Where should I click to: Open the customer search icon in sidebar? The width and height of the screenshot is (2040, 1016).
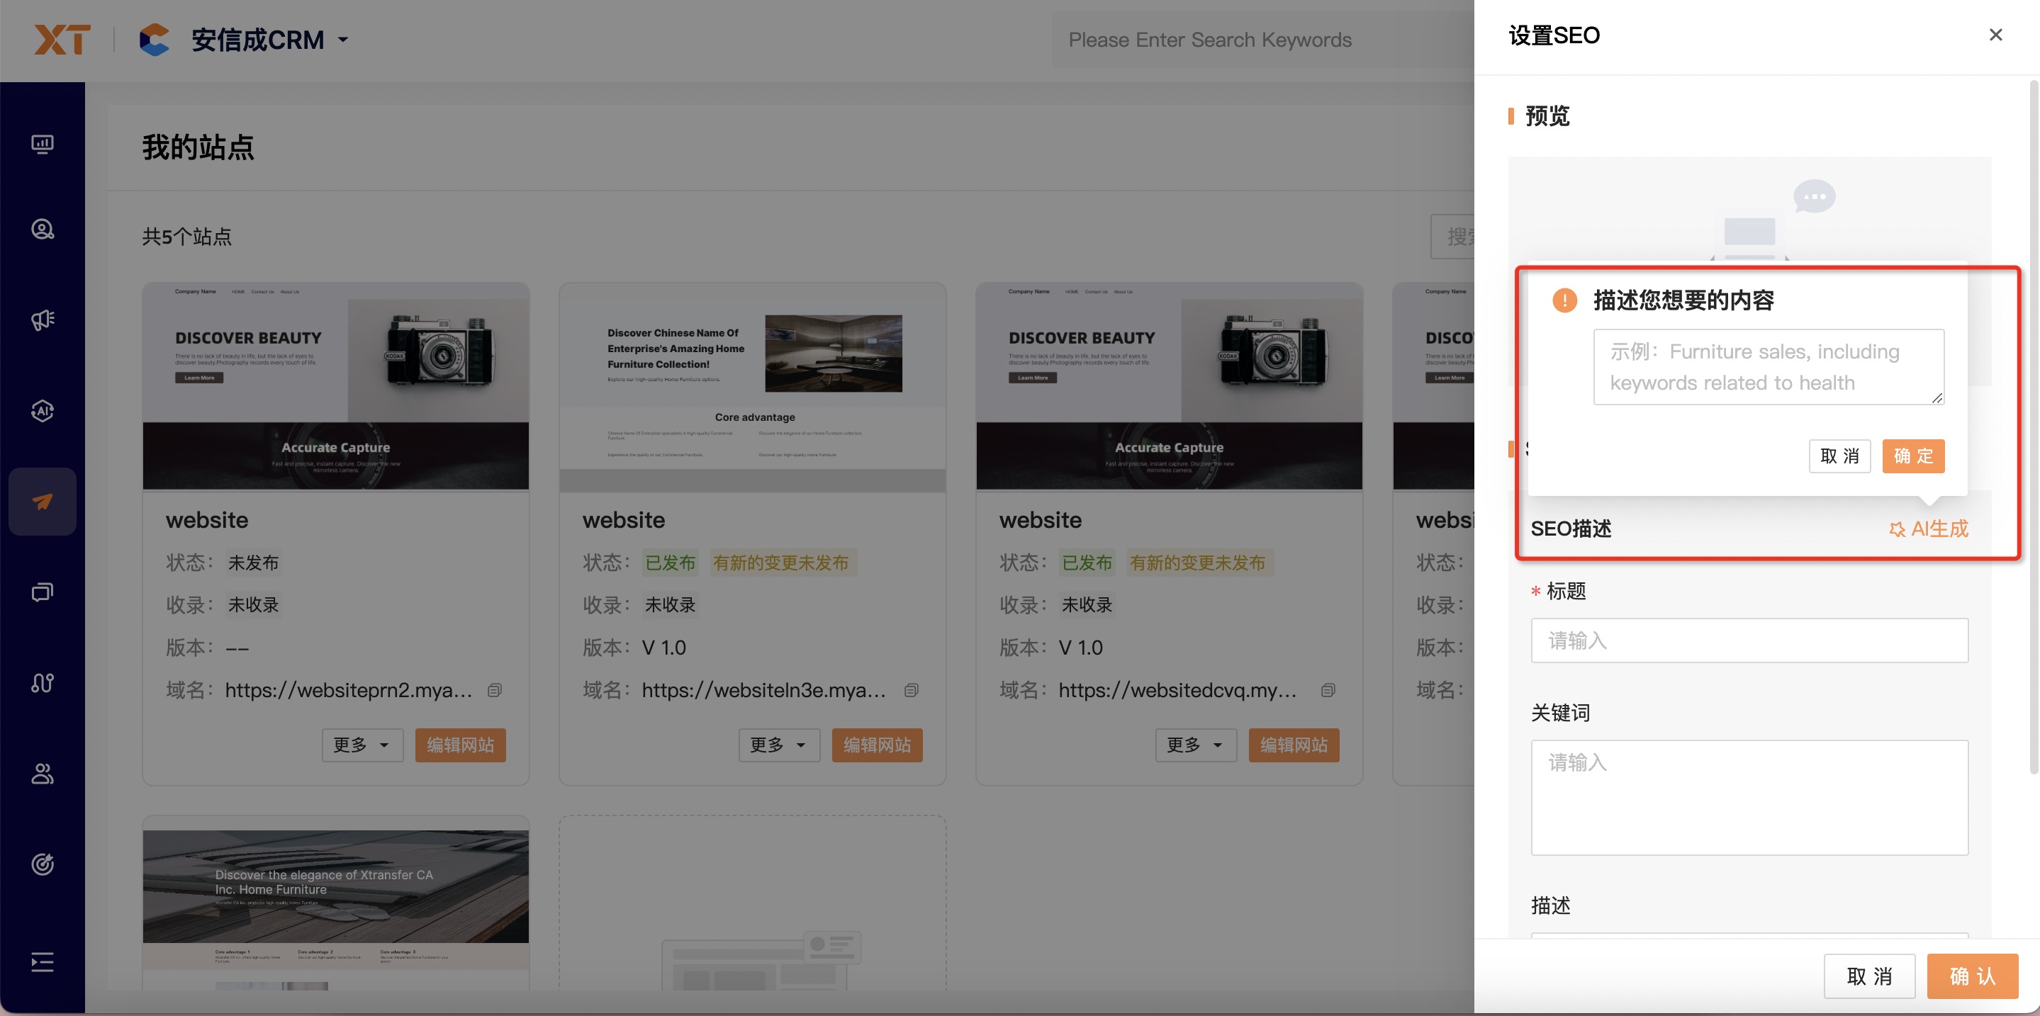click(42, 230)
